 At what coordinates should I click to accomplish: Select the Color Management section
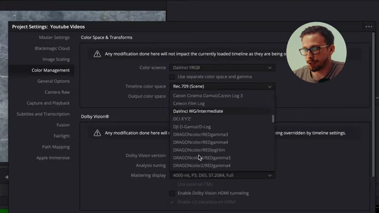click(x=50, y=70)
